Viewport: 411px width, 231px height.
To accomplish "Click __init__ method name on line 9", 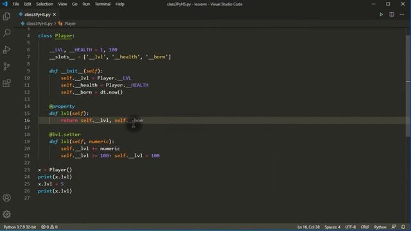I will (x=72, y=71).
